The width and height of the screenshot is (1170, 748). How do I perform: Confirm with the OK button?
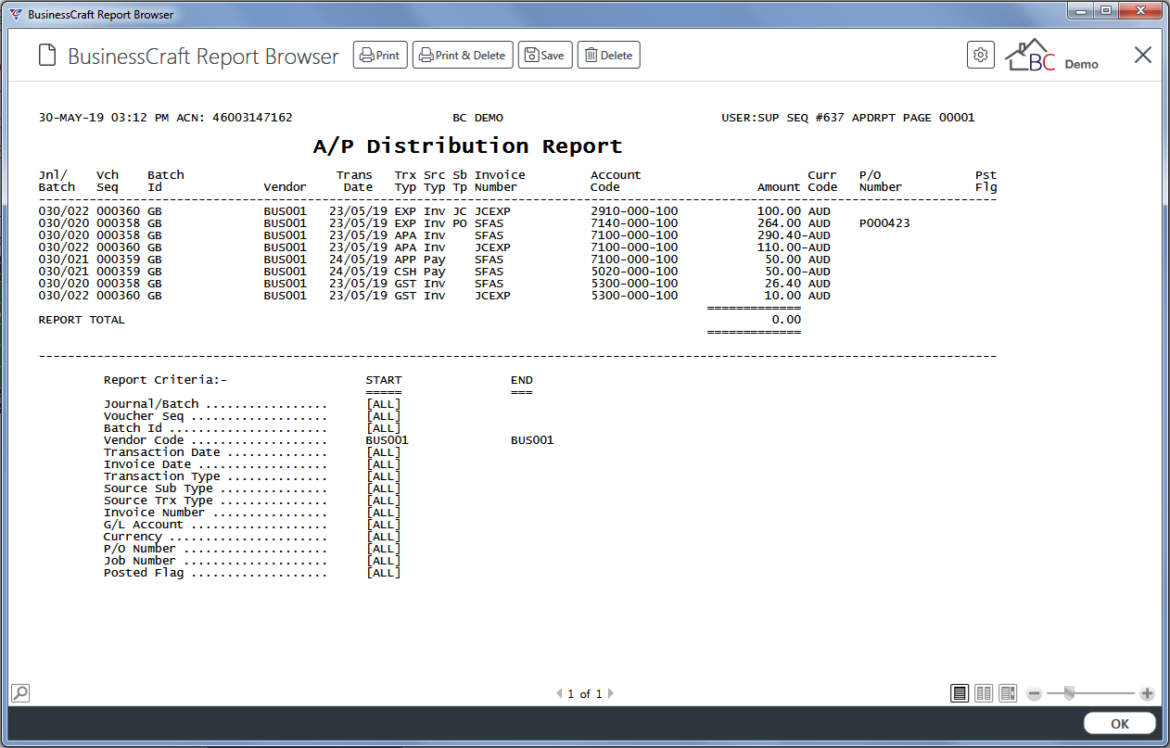click(x=1120, y=724)
